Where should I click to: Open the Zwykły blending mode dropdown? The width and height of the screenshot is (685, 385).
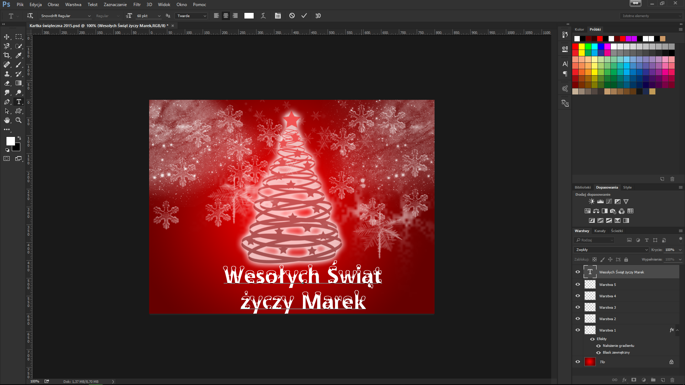point(611,250)
